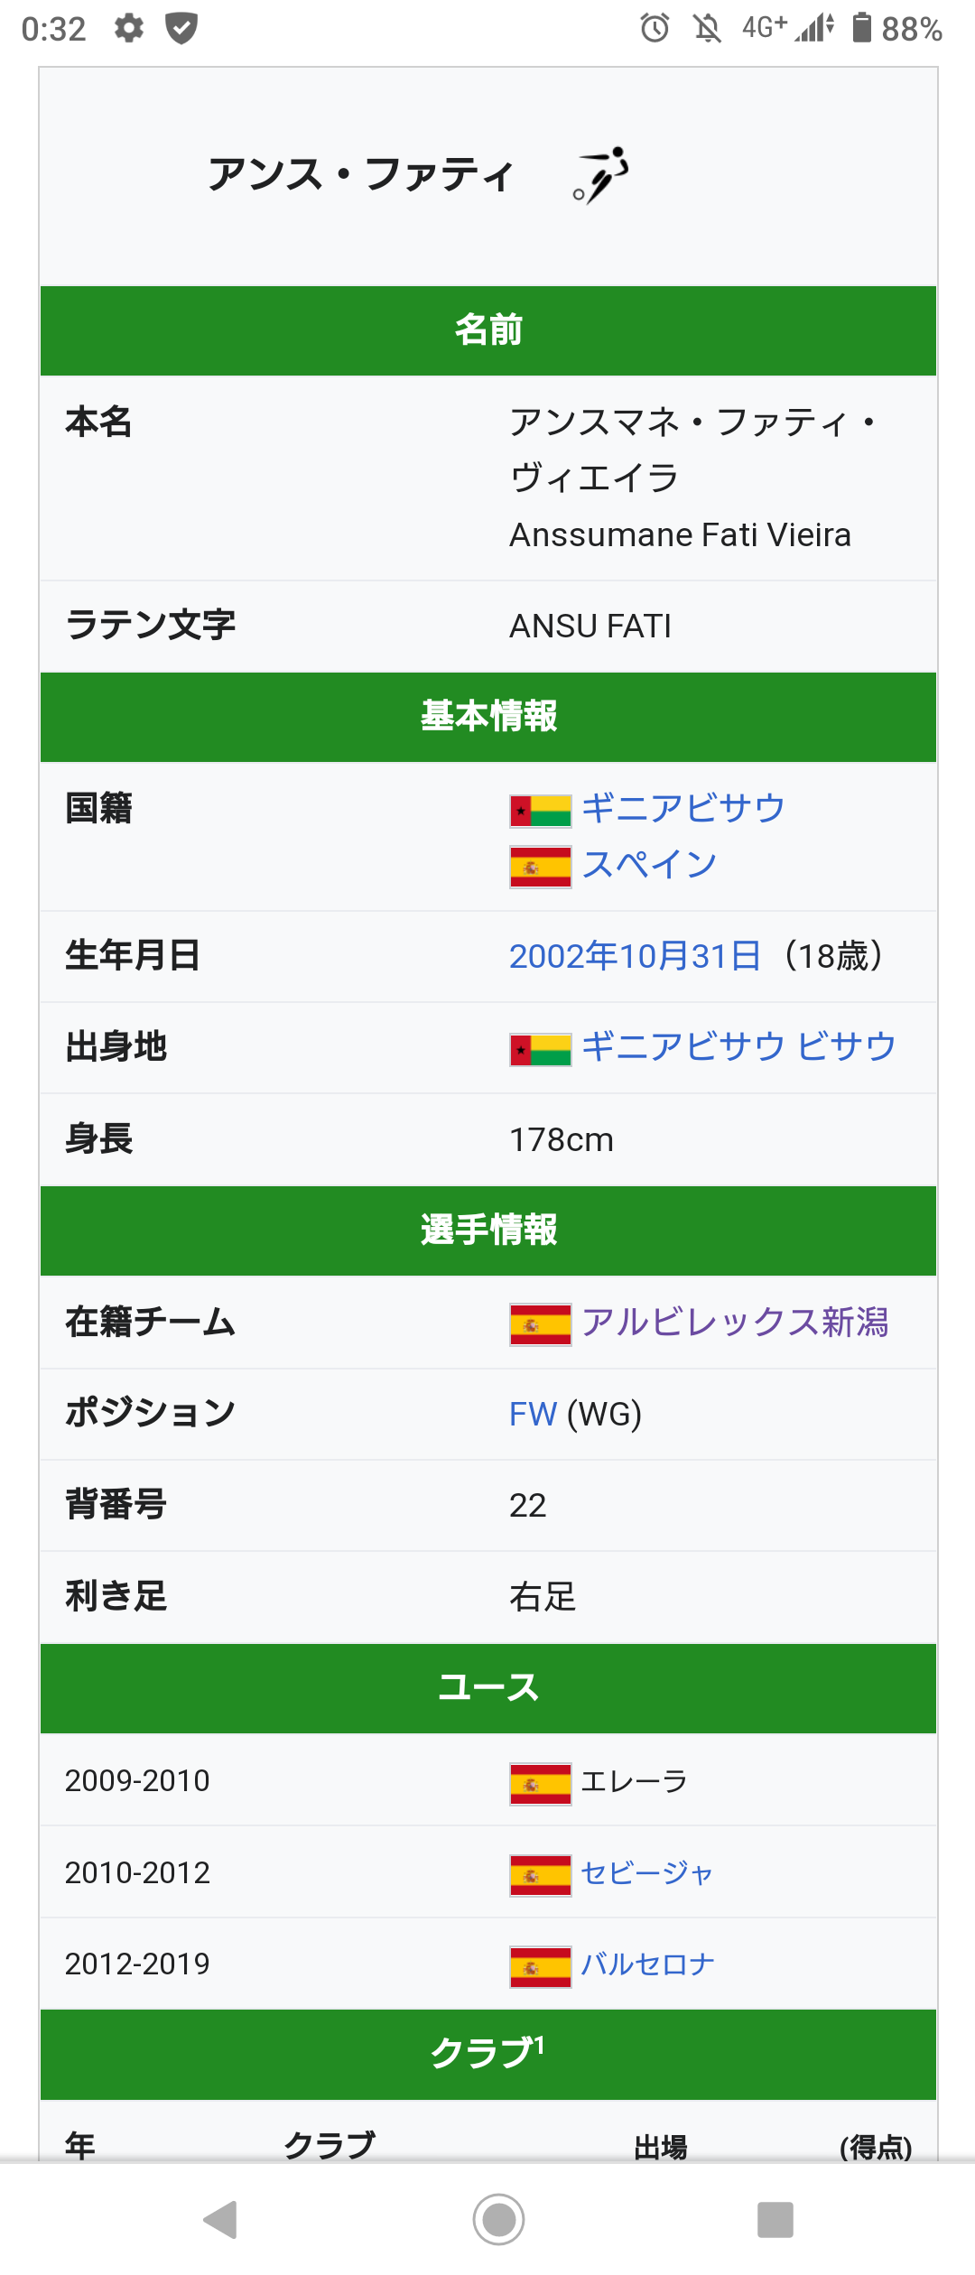Open the スペイン nationality link
This screenshot has width=975, height=2275.
[649, 864]
